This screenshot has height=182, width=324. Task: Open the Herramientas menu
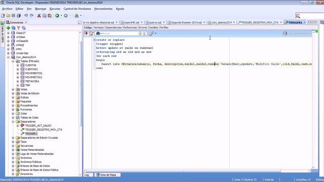coord(103,9)
